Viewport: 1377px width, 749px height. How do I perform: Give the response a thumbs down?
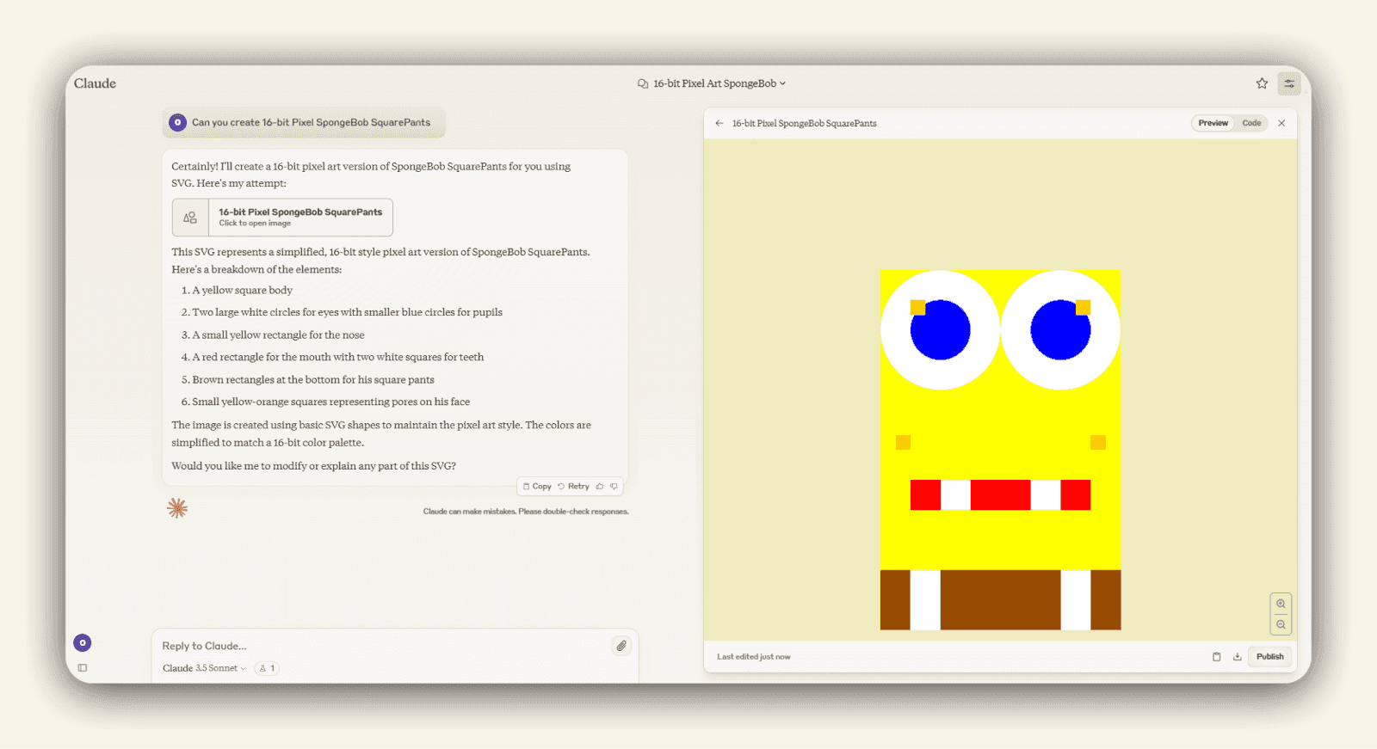[614, 487]
